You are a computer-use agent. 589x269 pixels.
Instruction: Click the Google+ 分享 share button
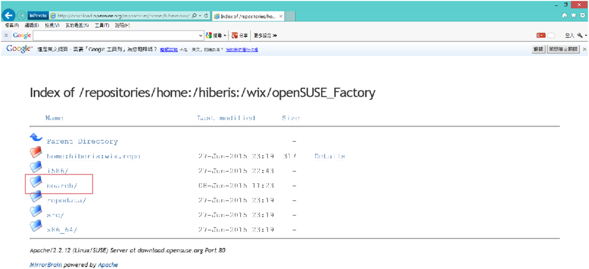click(240, 35)
